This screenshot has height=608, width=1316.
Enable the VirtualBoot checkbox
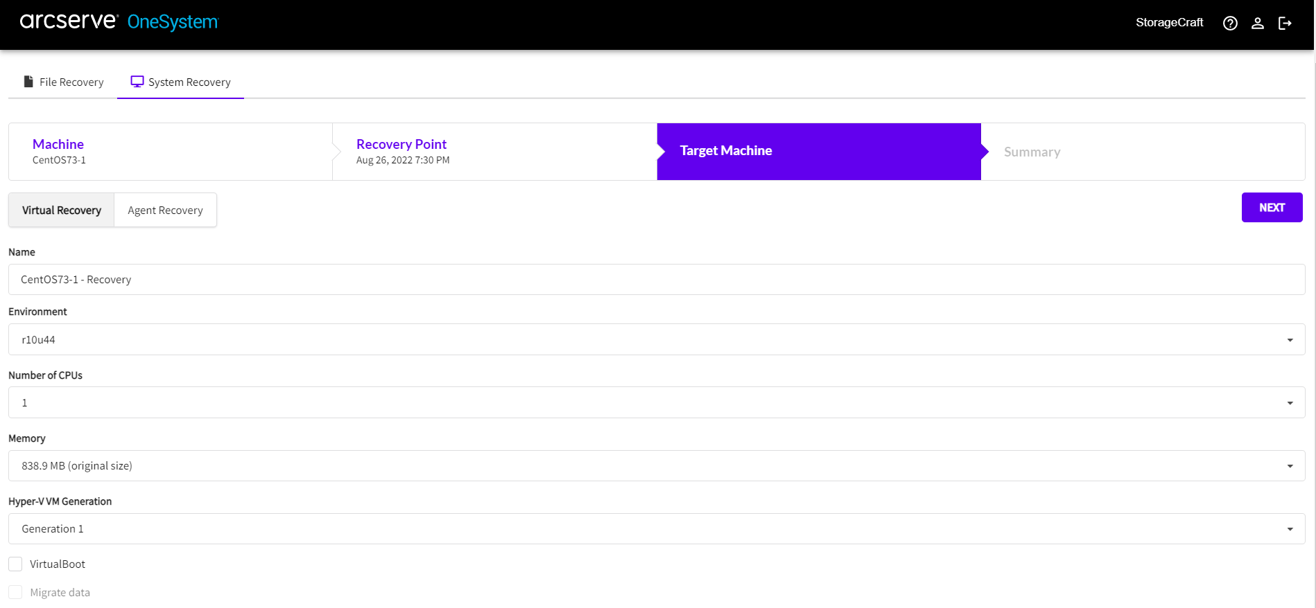[x=15, y=564]
